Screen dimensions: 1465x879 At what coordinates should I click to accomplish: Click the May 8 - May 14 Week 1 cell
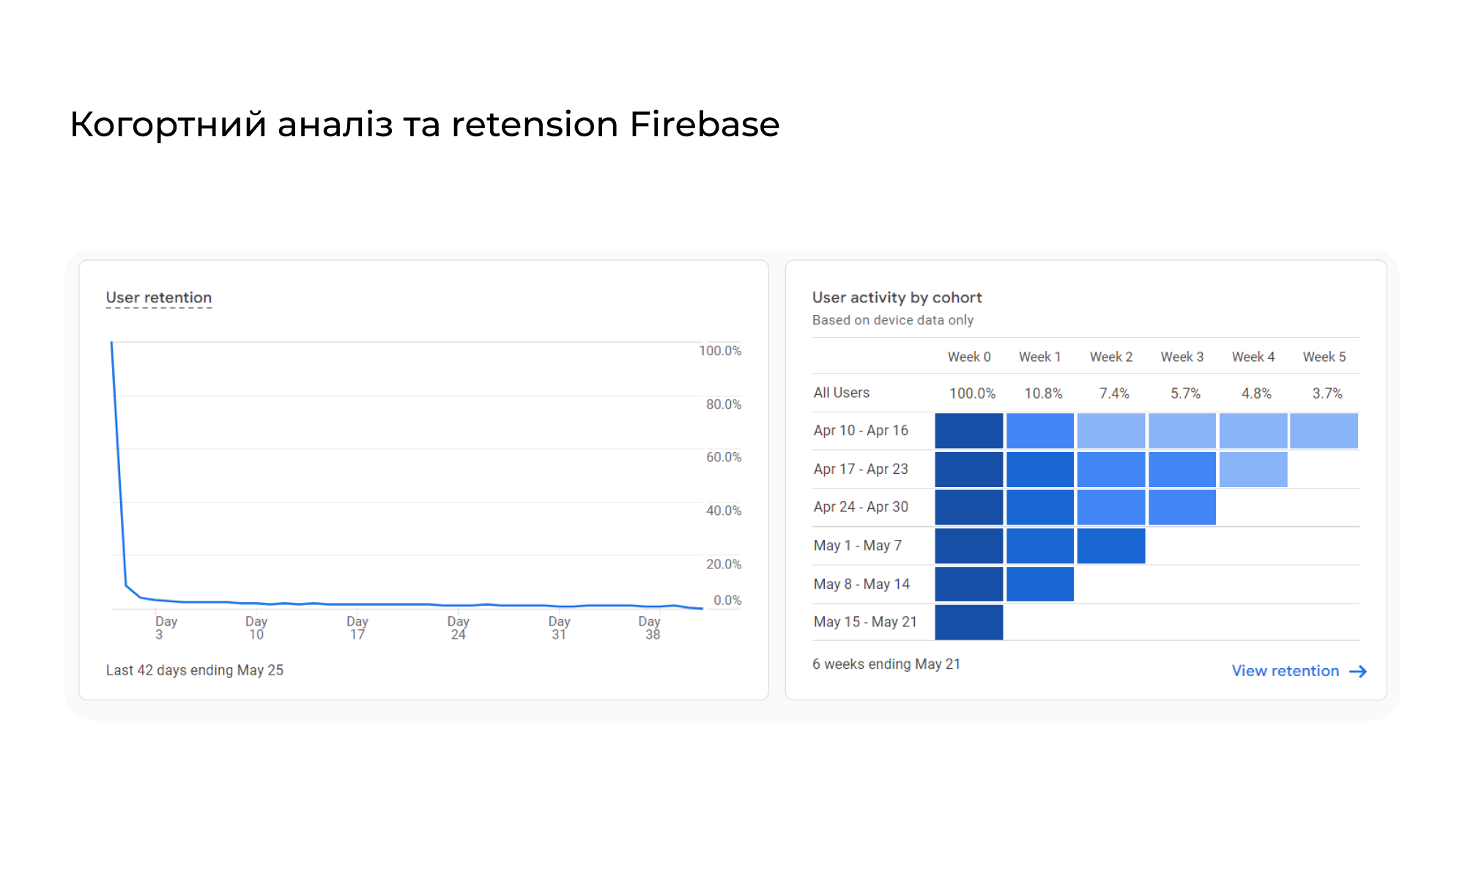[1040, 584]
